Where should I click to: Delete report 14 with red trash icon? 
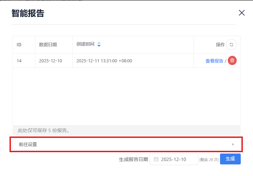coord(232,61)
